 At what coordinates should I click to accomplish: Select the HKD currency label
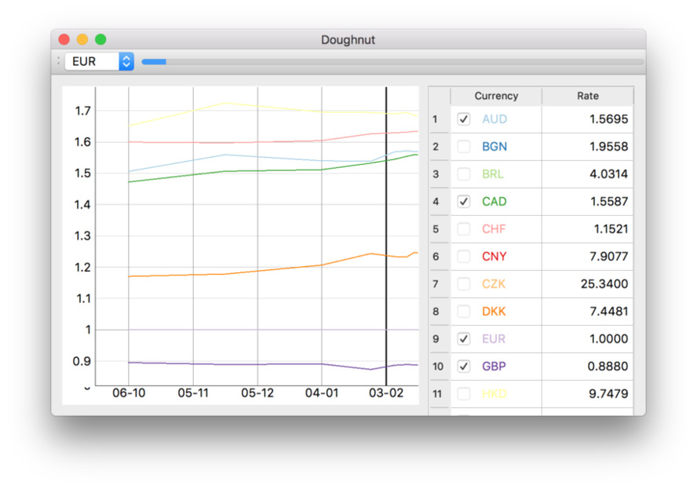coord(494,394)
